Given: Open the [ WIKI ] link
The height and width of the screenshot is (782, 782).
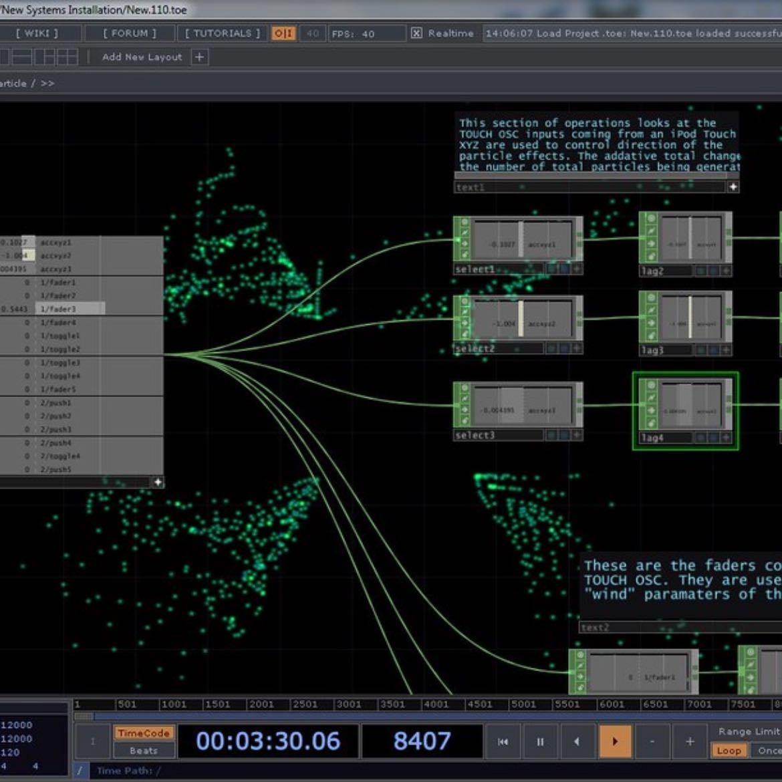Looking at the screenshot, I should [37, 33].
